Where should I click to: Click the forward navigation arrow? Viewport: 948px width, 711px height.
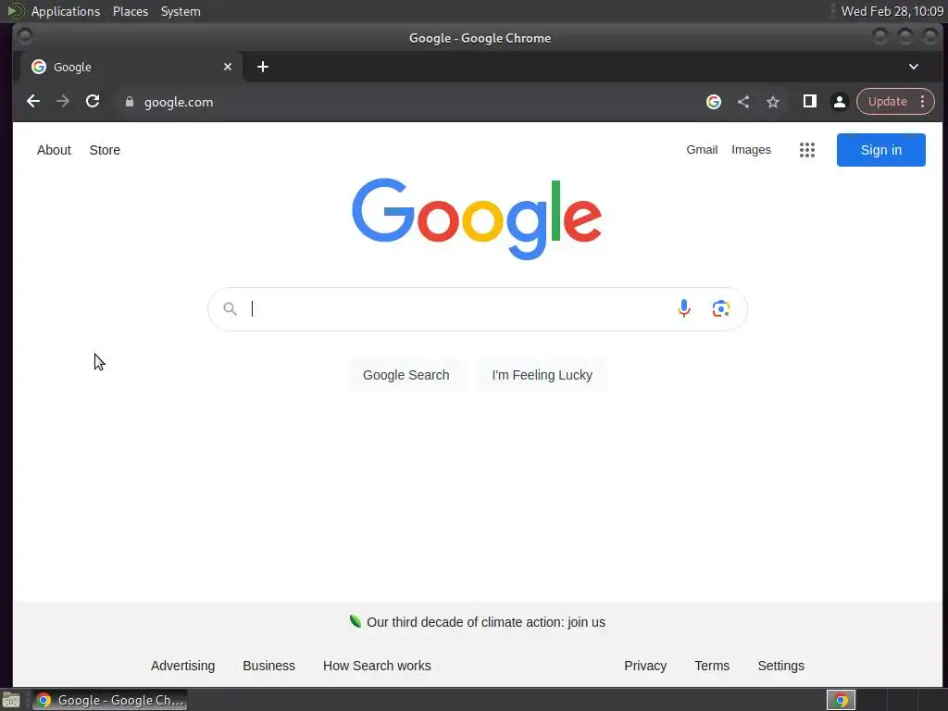[x=63, y=102]
